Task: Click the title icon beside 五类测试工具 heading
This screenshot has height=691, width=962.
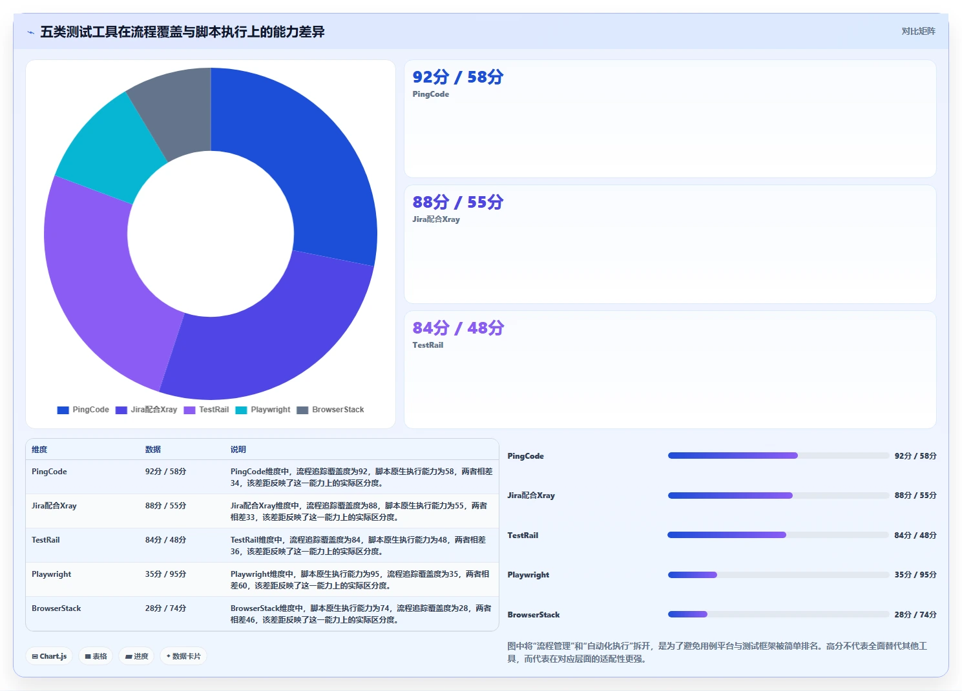Action: pyautogui.click(x=31, y=32)
